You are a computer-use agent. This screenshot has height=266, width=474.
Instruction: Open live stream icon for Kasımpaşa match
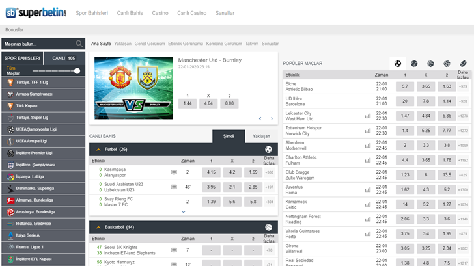coord(174,172)
